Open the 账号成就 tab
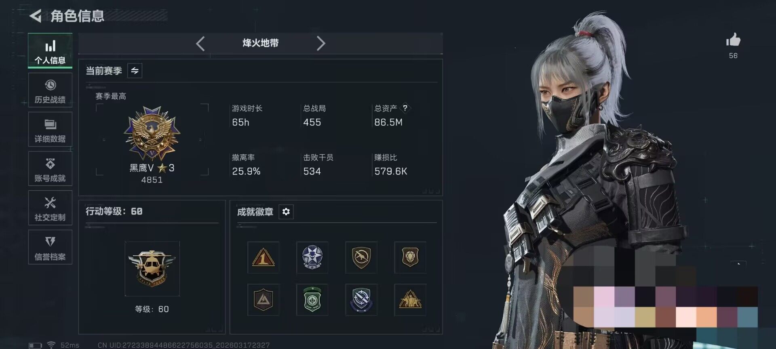 (50, 169)
